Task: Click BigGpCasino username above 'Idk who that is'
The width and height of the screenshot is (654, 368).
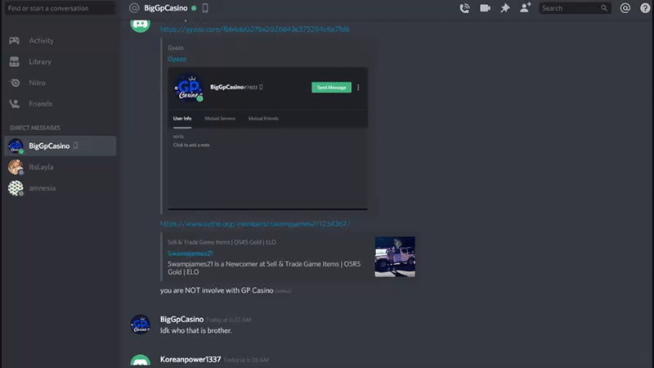Action: tap(181, 319)
